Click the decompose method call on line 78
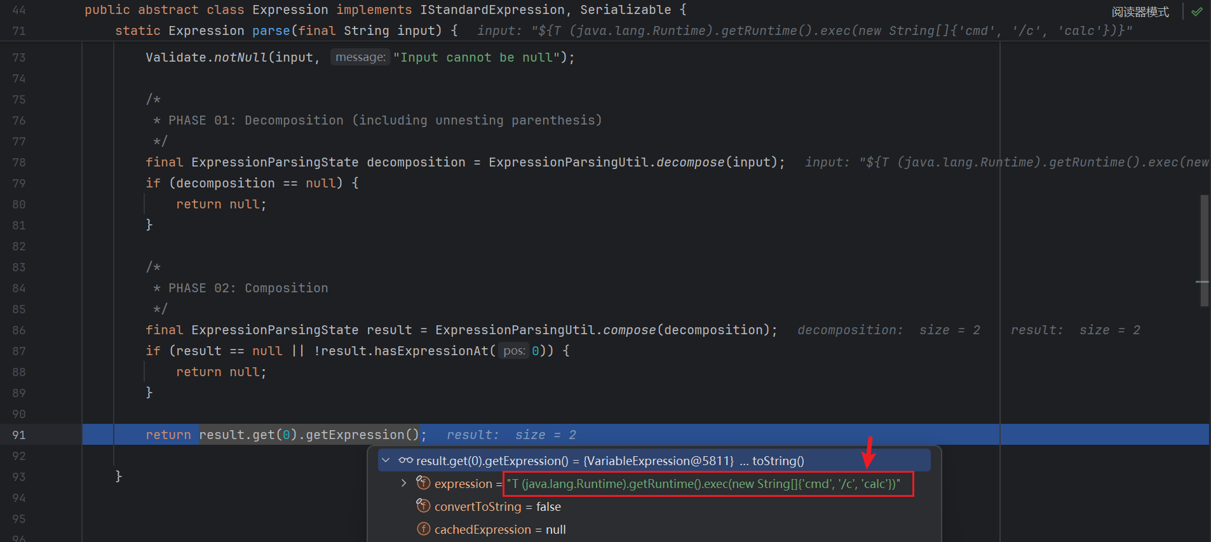The image size is (1211, 542). (x=690, y=162)
